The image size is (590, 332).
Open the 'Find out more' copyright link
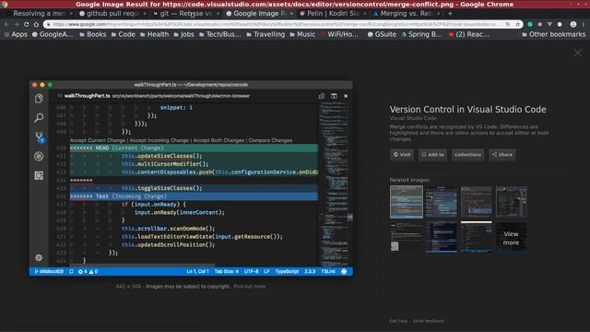point(249,287)
